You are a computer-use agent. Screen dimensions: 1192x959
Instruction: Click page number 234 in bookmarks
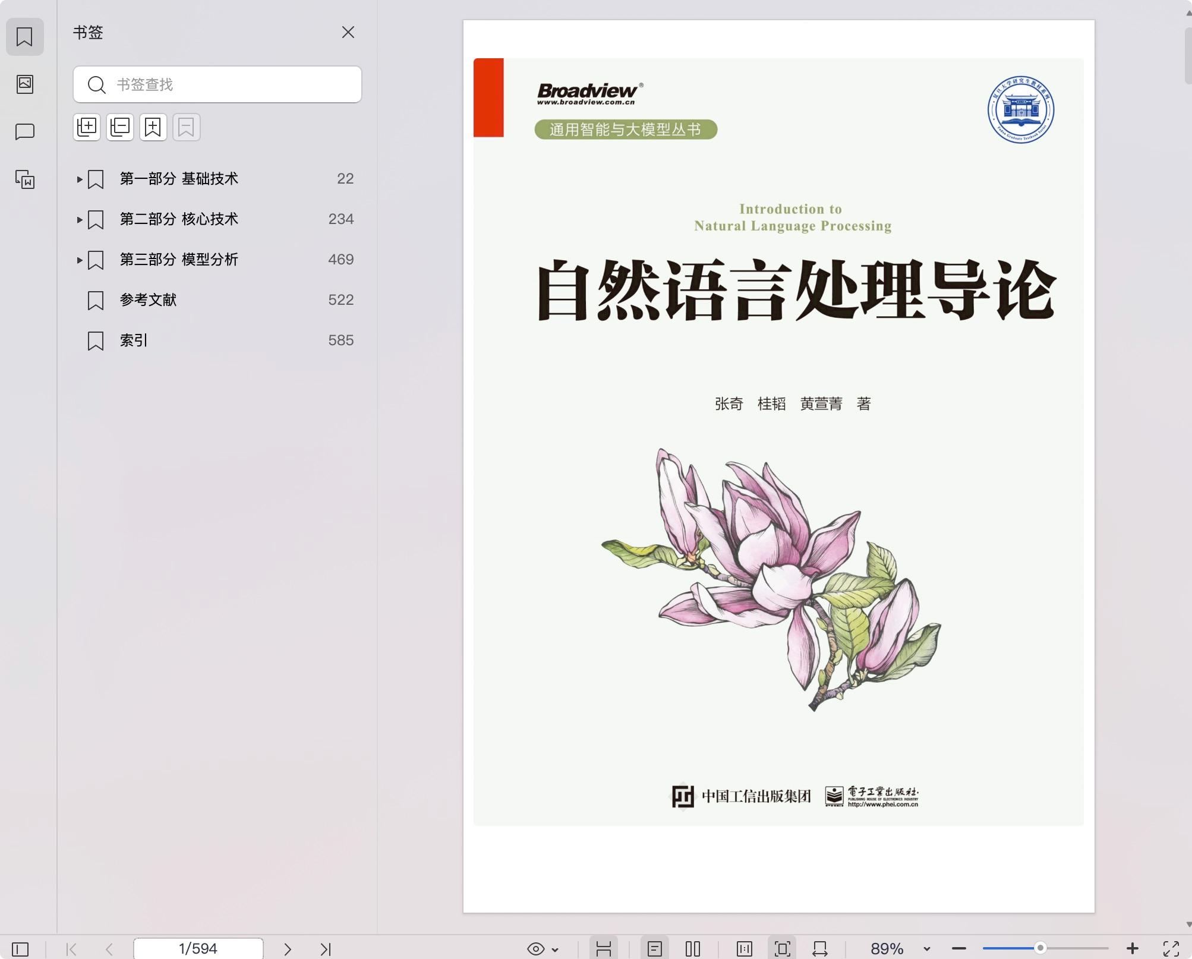tap(341, 219)
